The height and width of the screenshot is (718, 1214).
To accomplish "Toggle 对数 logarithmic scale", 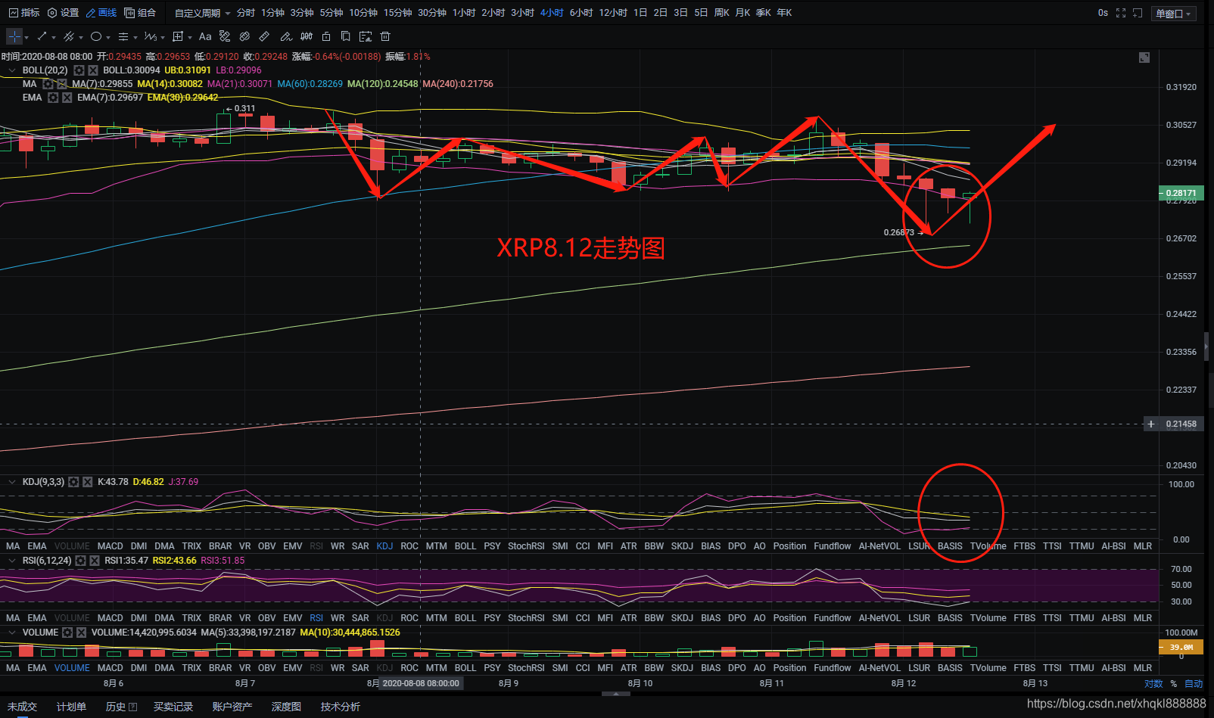I will [1153, 683].
